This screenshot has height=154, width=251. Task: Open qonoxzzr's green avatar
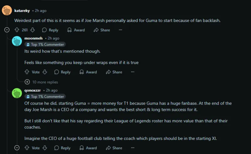point(17,93)
